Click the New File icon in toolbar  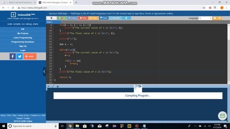pyautogui.click(x=51, y=18)
